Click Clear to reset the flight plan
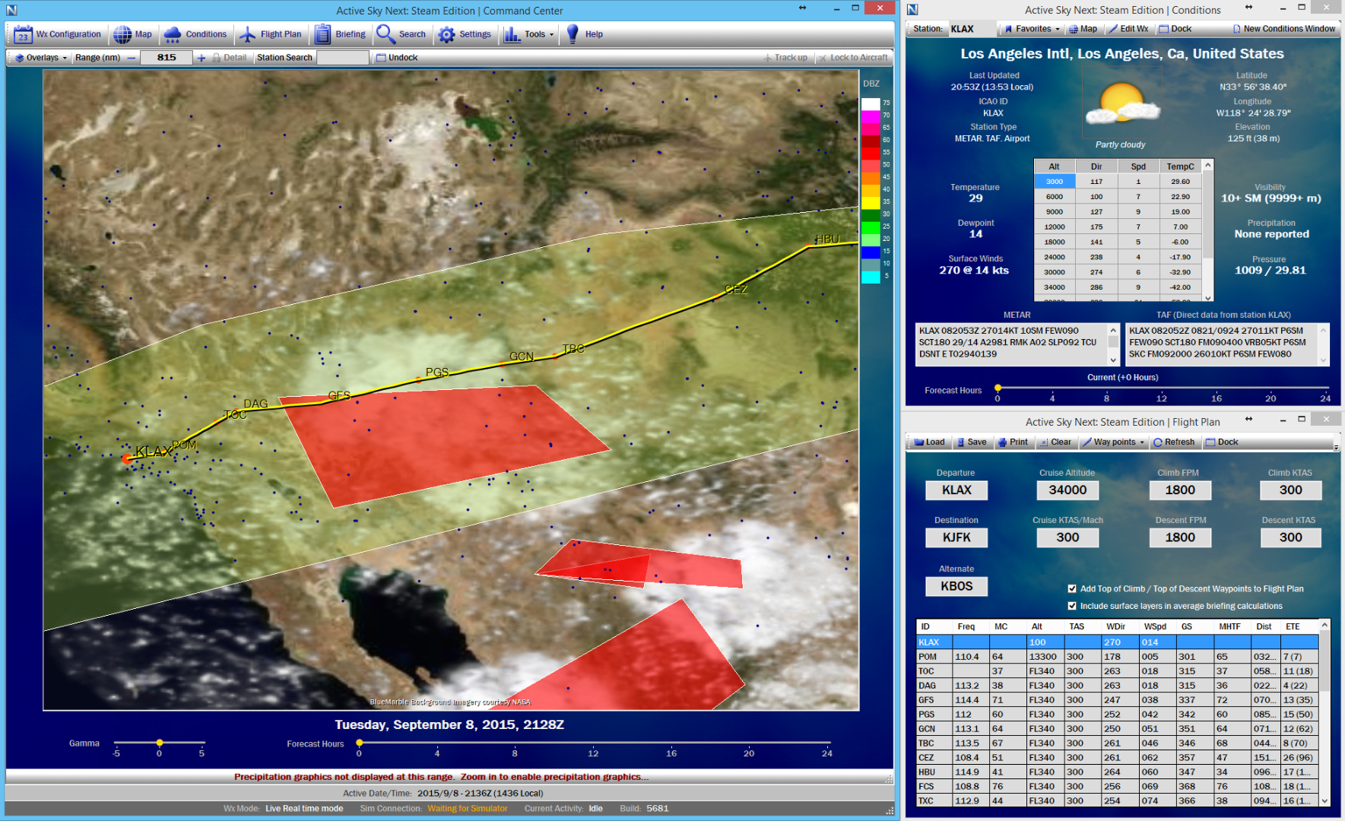Viewport: 1345px width, 821px height. pos(1056,442)
